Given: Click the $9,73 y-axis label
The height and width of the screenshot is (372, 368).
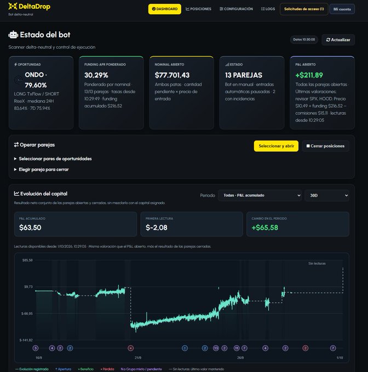Looking at the screenshot, I should click(x=28, y=287).
